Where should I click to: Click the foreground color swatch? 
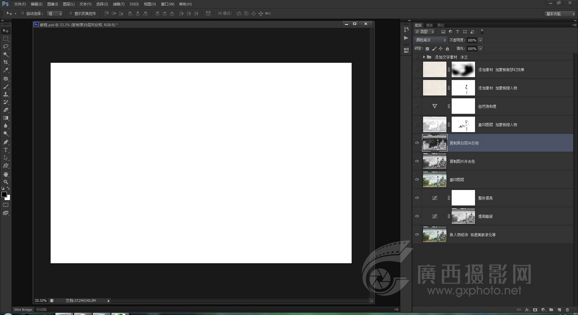coord(4,194)
